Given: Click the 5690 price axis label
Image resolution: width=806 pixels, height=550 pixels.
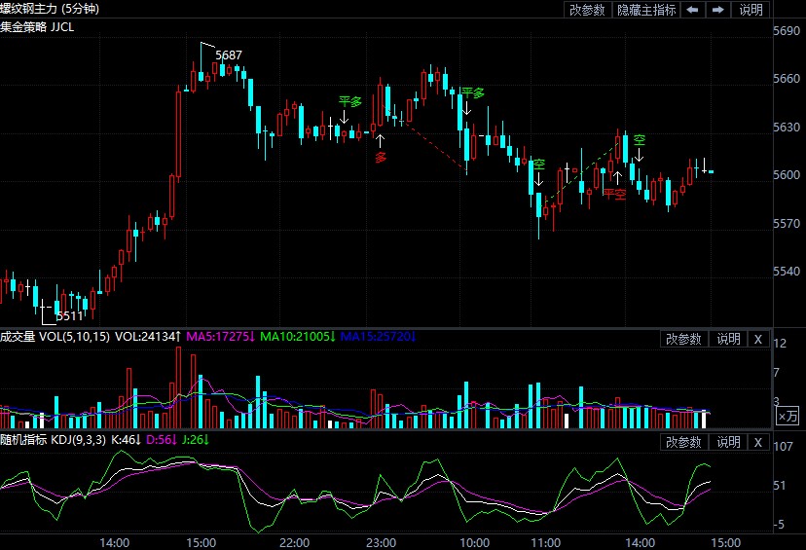Looking at the screenshot, I should tap(787, 31).
